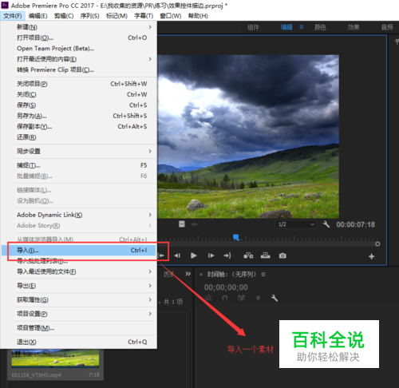
Task: Open the 帮助(H) menu
Action: pos(198,16)
